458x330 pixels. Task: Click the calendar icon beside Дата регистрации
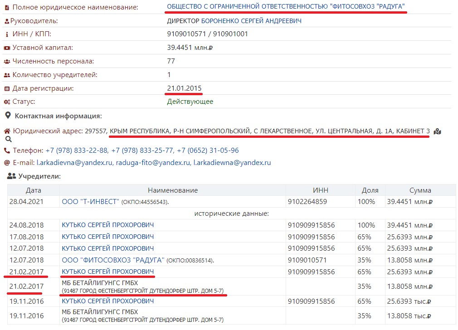tap(7, 89)
